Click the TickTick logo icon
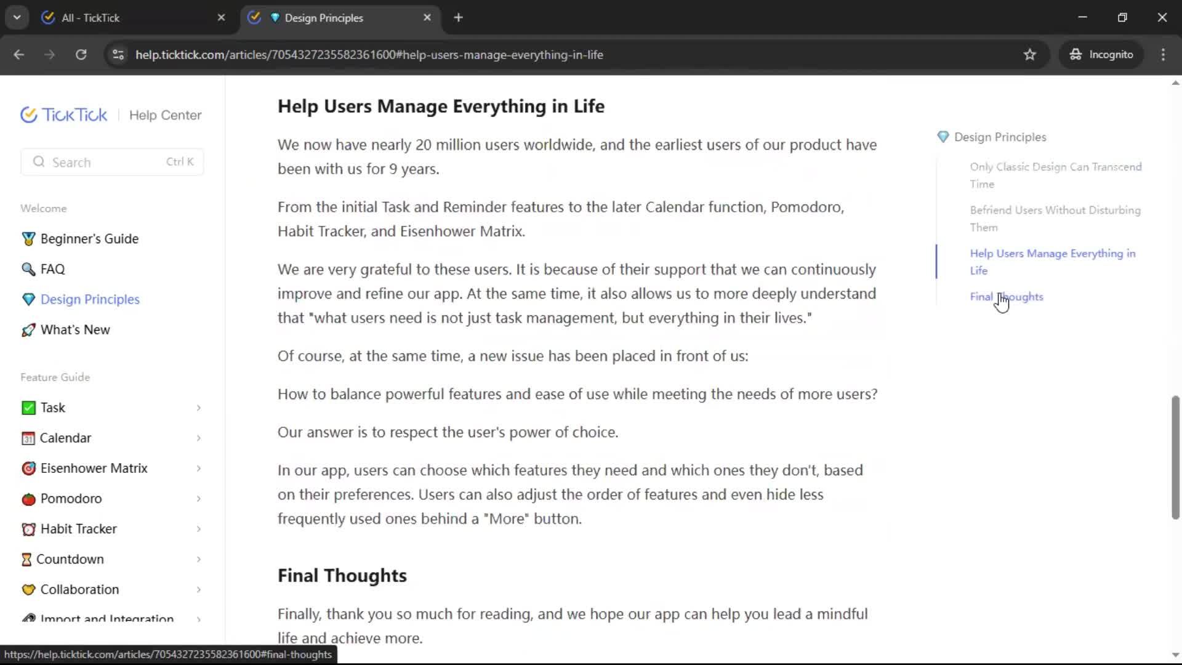Image resolution: width=1182 pixels, height=665 pixels. [x=29, y=115]
